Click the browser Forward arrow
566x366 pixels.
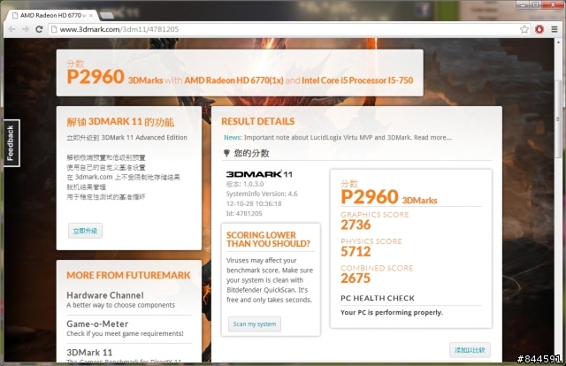[x=26, y=29]
